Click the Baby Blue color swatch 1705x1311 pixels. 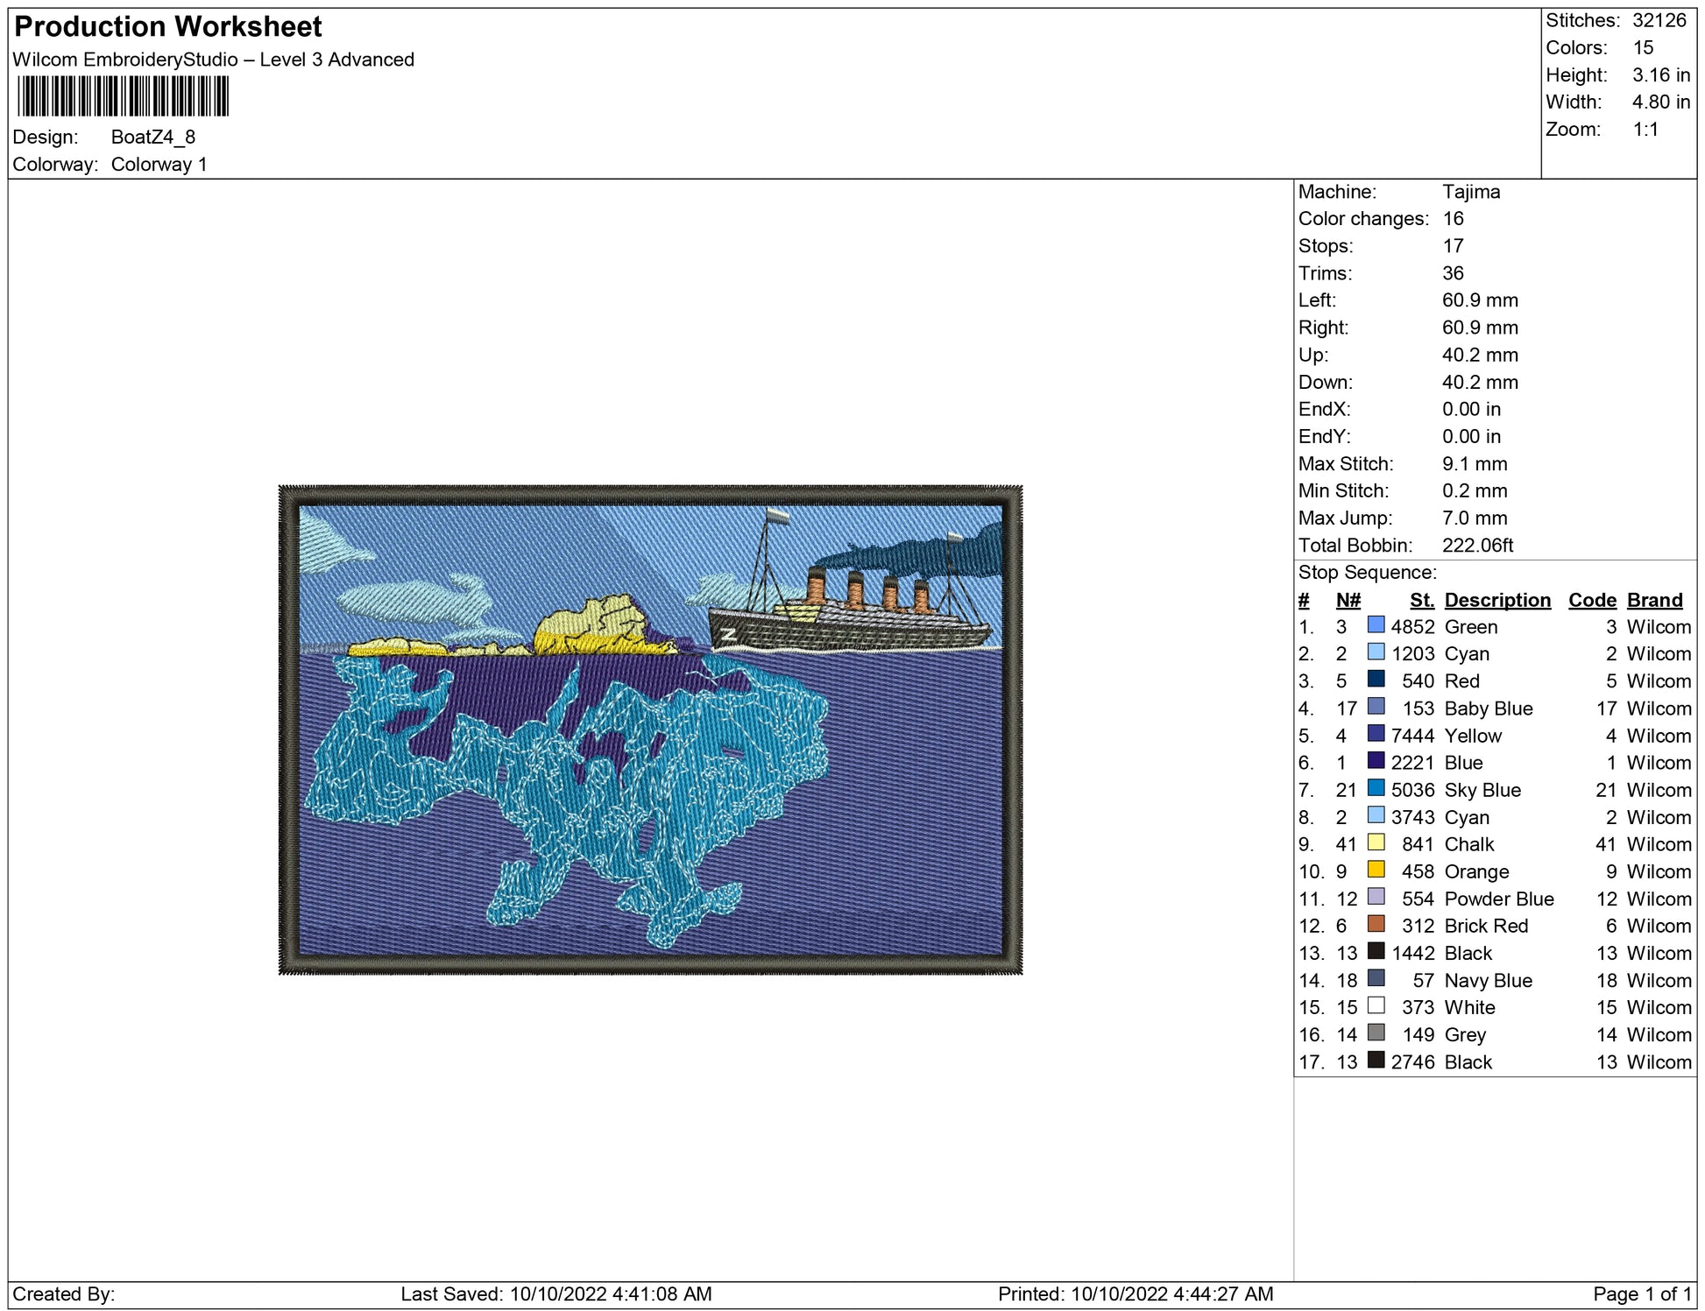pos(1376,707)
